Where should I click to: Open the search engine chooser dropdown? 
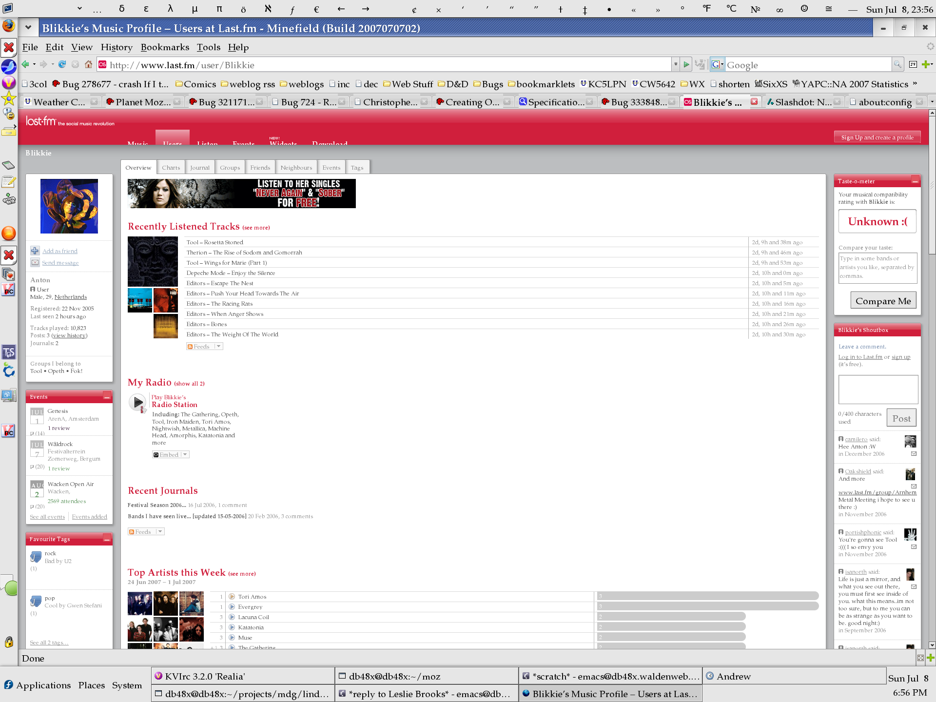click(717, 64)
